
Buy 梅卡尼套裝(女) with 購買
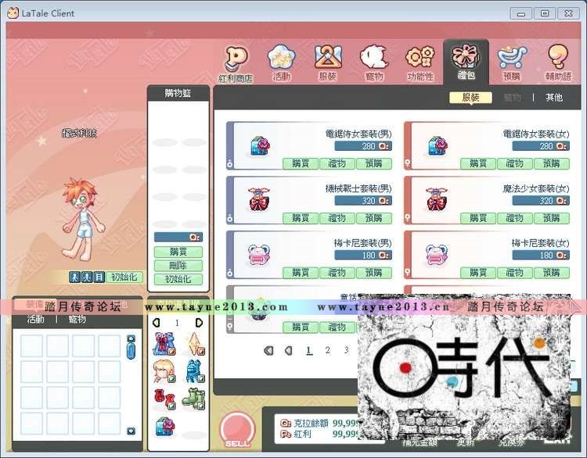[x=478, y=273]
